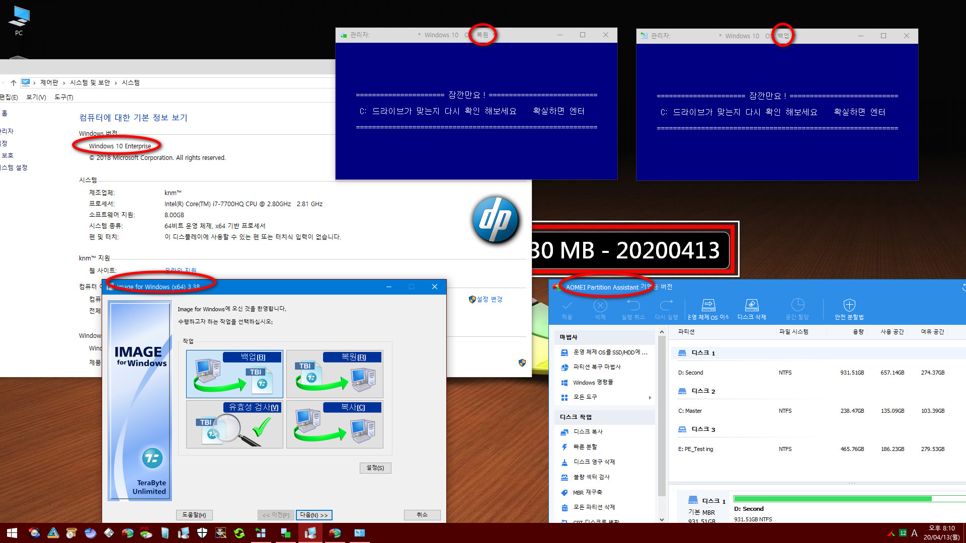Open the Windows Start button
Screen dimensions: 966x543
(x=12, y=533)
